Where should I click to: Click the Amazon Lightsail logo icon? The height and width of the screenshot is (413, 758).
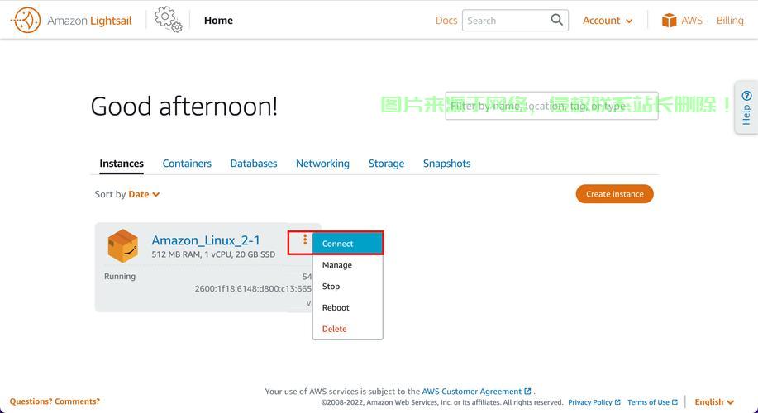point(26,21)
